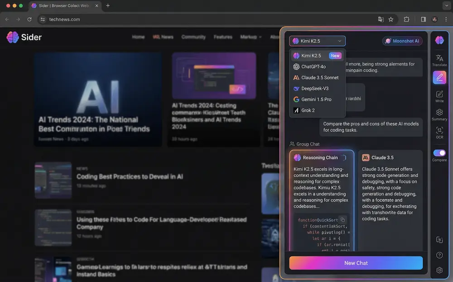453x282 pixels.
Task: Choose DeepSeek-V3 from model list
Action: pos(317,88)
